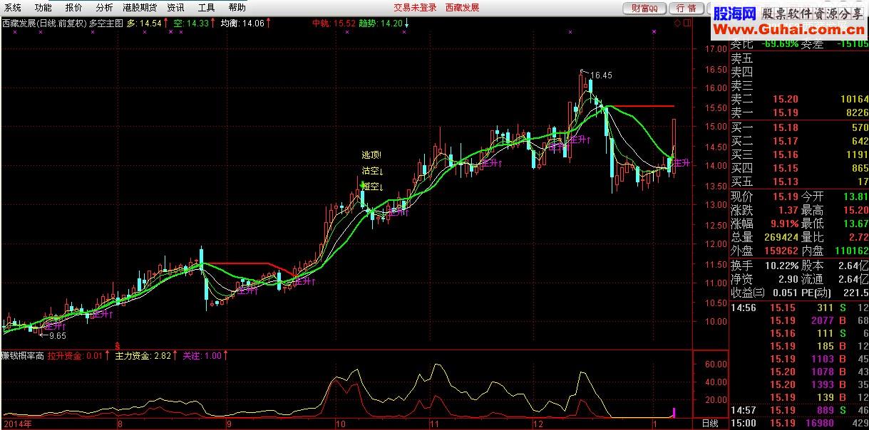Click the 买四 bid row at 15.15
Screen dimensions: 869x430
coord(800,168)
